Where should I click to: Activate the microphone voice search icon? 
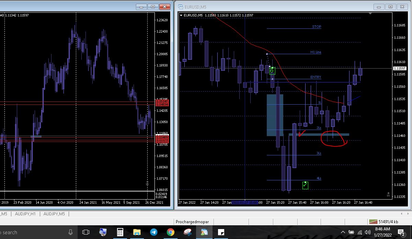click(71, 232)
